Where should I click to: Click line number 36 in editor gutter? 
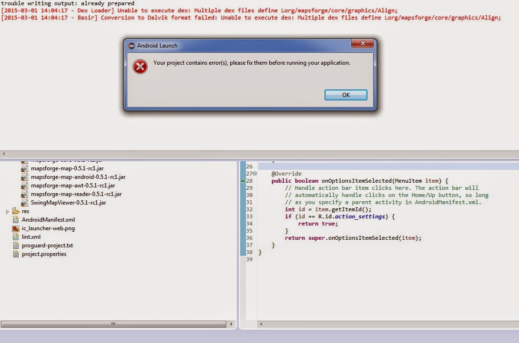click(249, 238)
